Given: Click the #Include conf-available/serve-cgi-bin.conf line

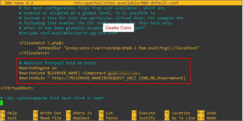Looking at the screenshot, I should 68,33.
